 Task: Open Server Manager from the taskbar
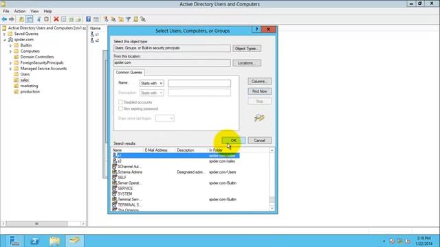(x=14, y=241)
